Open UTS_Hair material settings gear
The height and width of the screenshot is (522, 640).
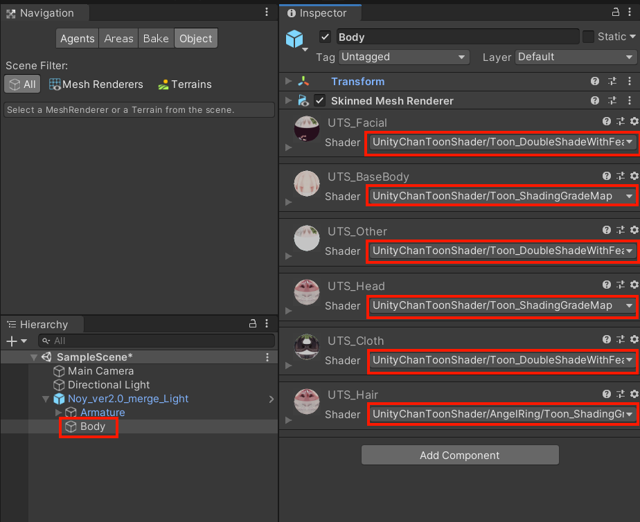tap(634, 394)
